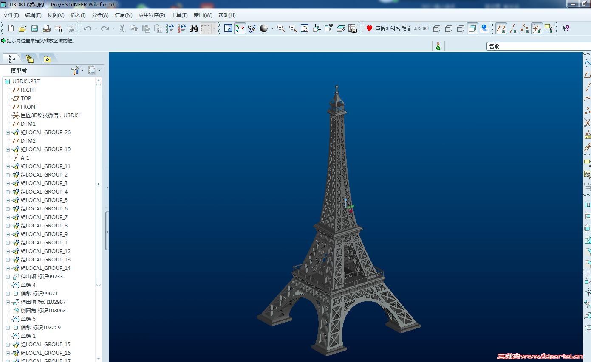Switch to Hidden Line display style
Screen dimensions: 591x362
click(x=449, y=28)
